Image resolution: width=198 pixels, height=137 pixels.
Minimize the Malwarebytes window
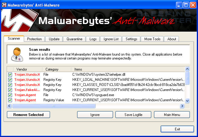point(179,5)
